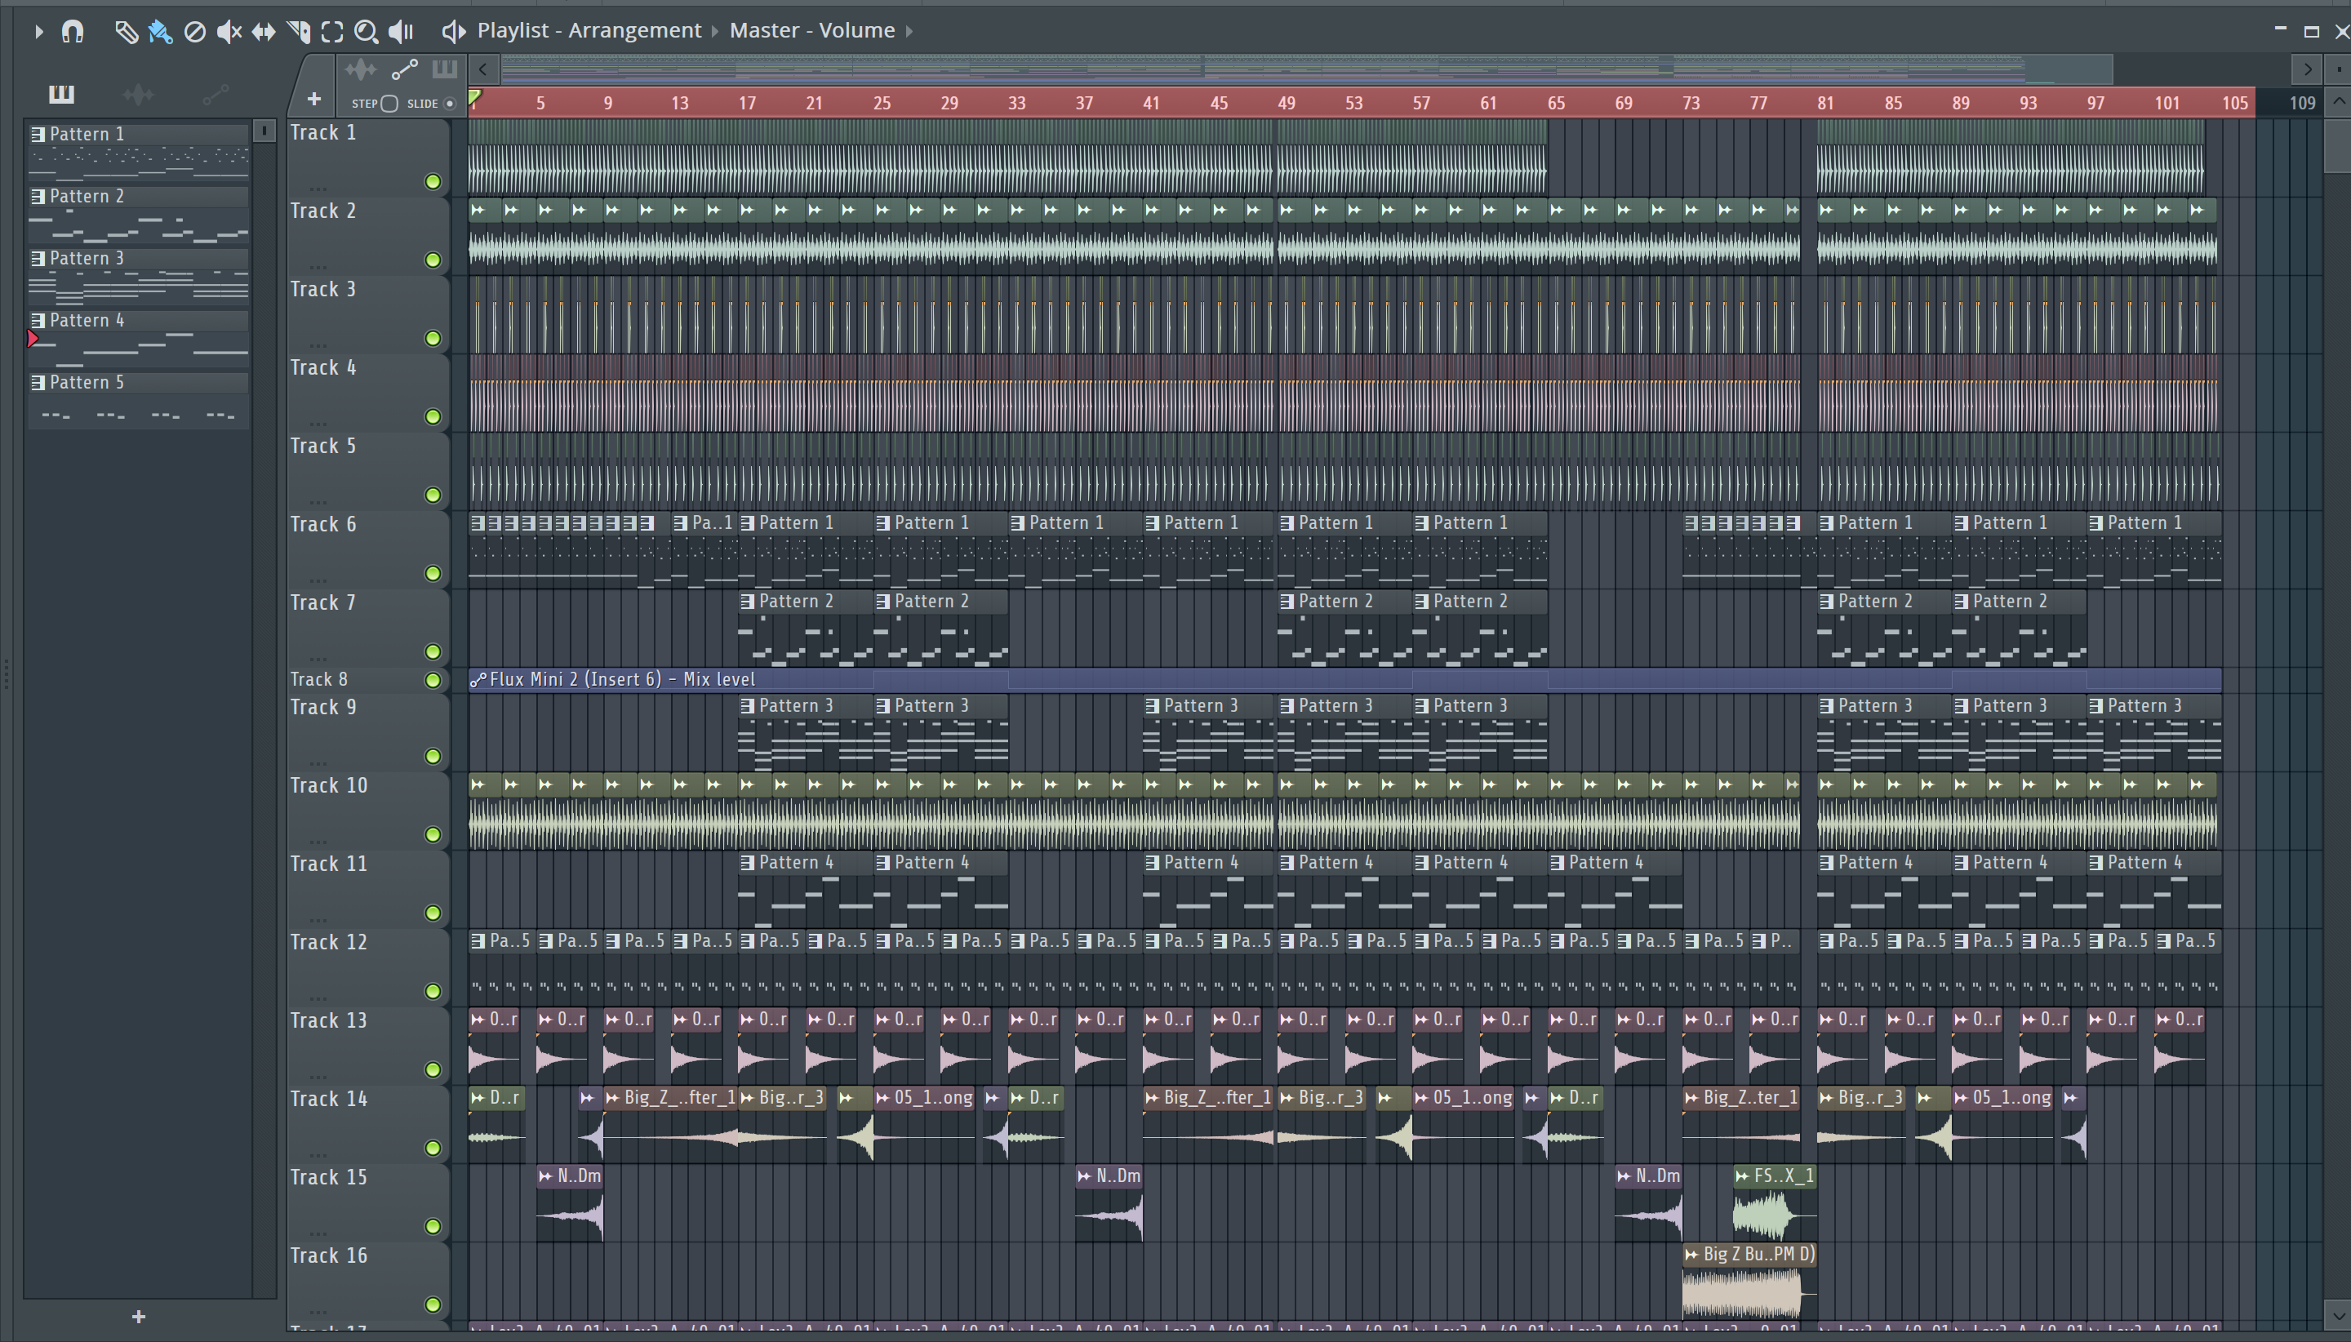The image size is (2351, 1342).
Task: Activate the Select tool bracket icon
Action: pyautogui.click(x=331, y=31)
